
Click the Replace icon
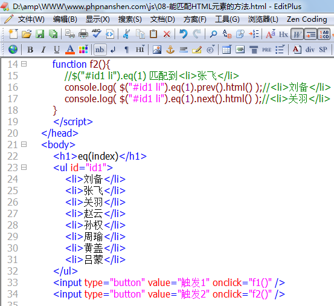pos(227,34)
